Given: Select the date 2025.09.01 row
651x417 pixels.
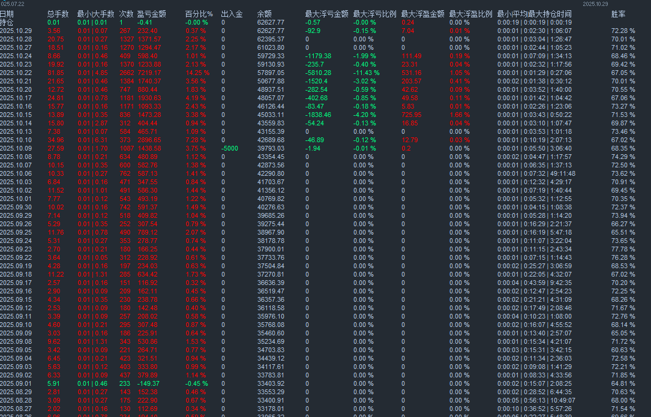Looking at the screenshot, I should click(16, 383).
